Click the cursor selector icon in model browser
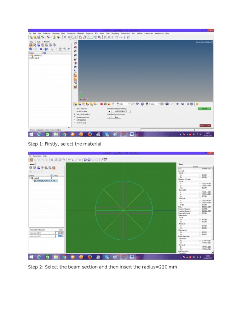This screenshot has height=323, width=242. click(x=52, y=49)
